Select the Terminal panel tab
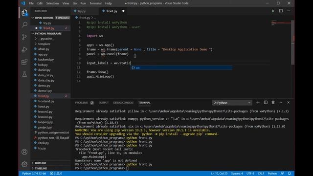The height and width of the screenshot is (176, 313). [x=144, y=103]
